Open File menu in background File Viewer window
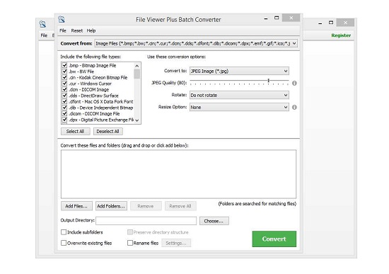This screenshot has width=389, height=274. (44, 35)
